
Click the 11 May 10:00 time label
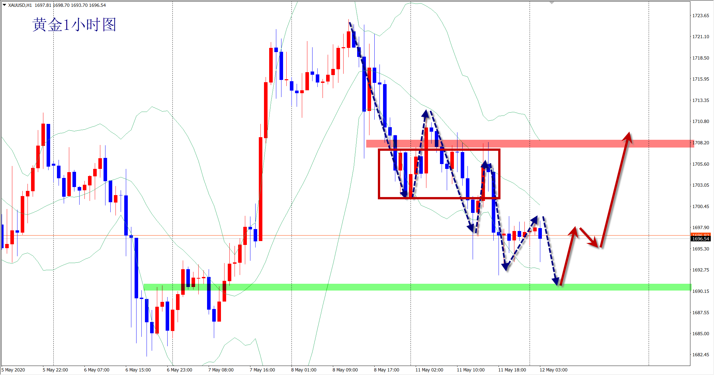pyautogui.click(x=471, y=370)
